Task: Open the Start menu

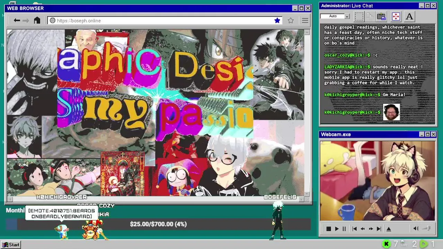Action: tap(11, 245)
